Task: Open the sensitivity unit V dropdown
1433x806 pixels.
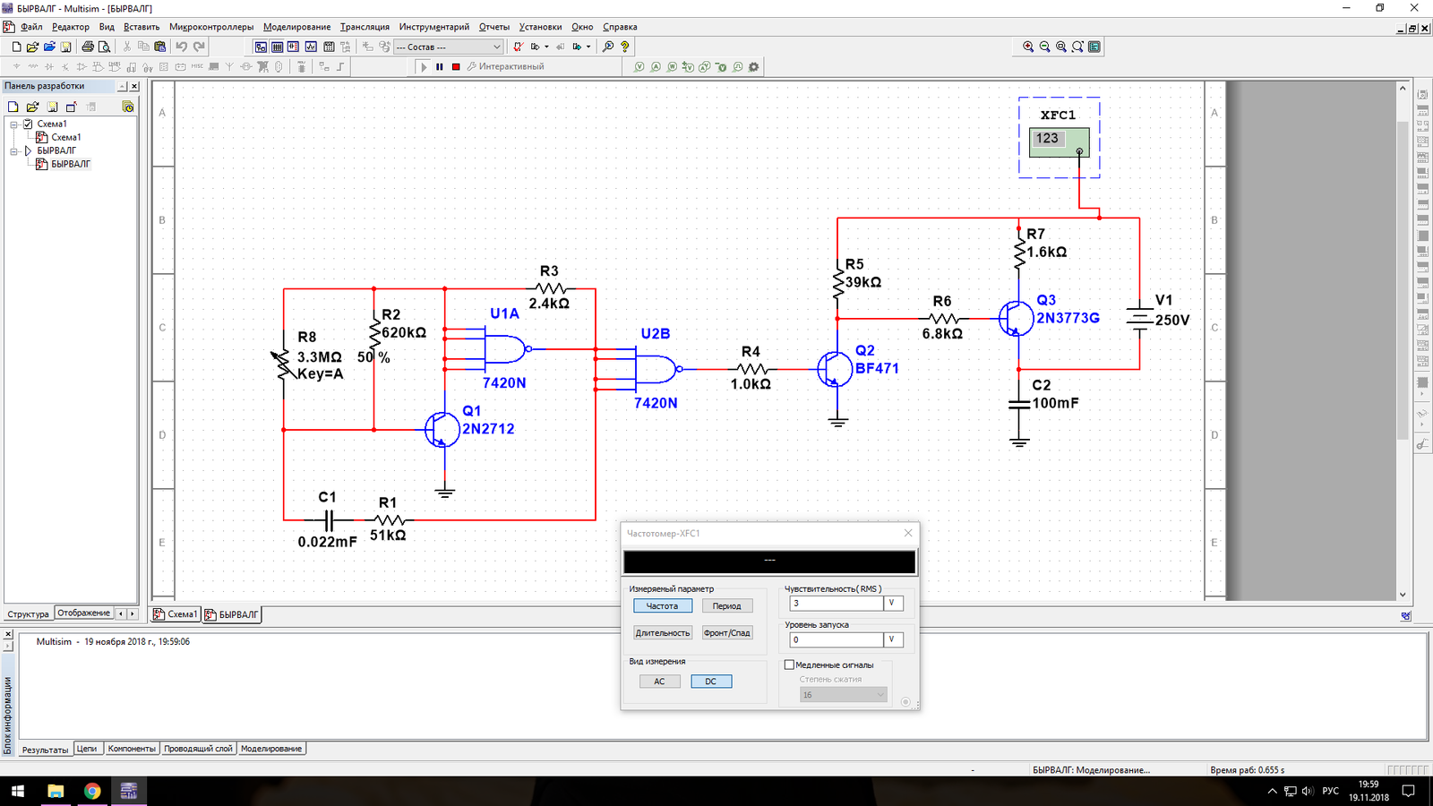Action: (x=893, y=604)
